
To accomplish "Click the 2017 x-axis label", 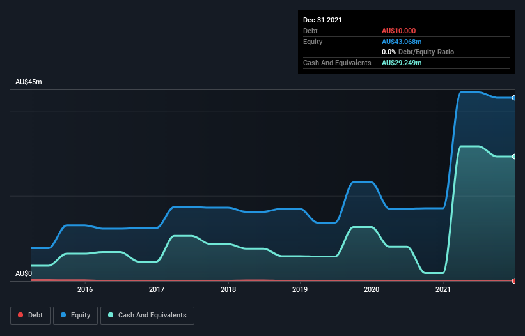I will tap(157, 289).
